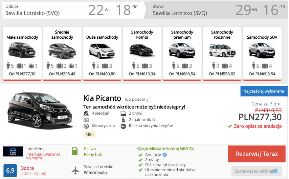Click the InterRent company logo
Viewport: 289px width, 179px height.
pos(13,152)
